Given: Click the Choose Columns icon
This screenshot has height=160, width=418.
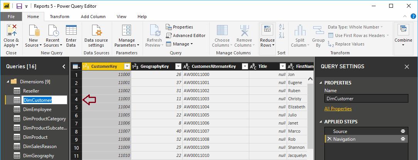Looking at the screenshot, I should click(222, 30).
